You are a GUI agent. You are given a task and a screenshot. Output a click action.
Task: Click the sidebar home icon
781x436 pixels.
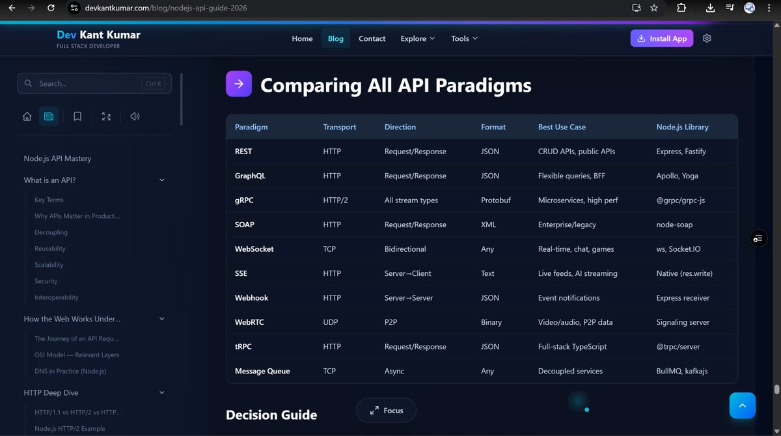tap(27, 116)
